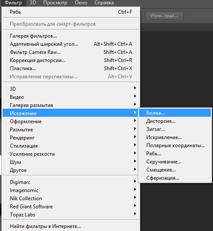
Task: Click Найти фильтры в Интернете
Action: click(71, 226)
